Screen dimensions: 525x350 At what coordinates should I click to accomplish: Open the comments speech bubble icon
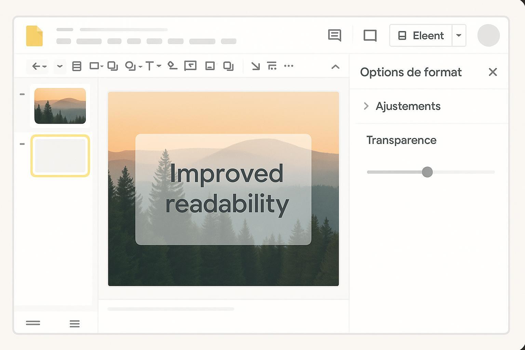click(334, 35)
